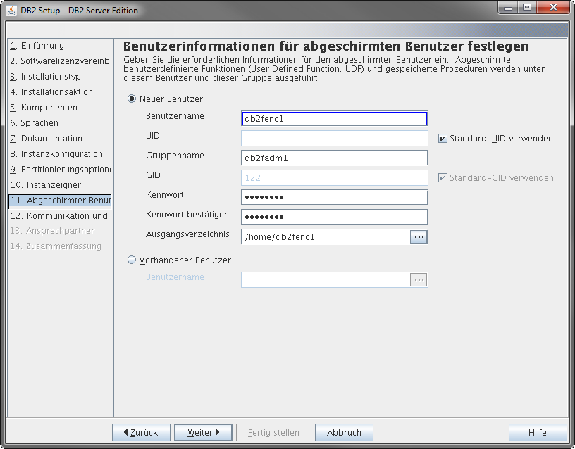Maximize the DB2 Setup window
This screenshot has width=575, height=449.
(x=527, y=8)
